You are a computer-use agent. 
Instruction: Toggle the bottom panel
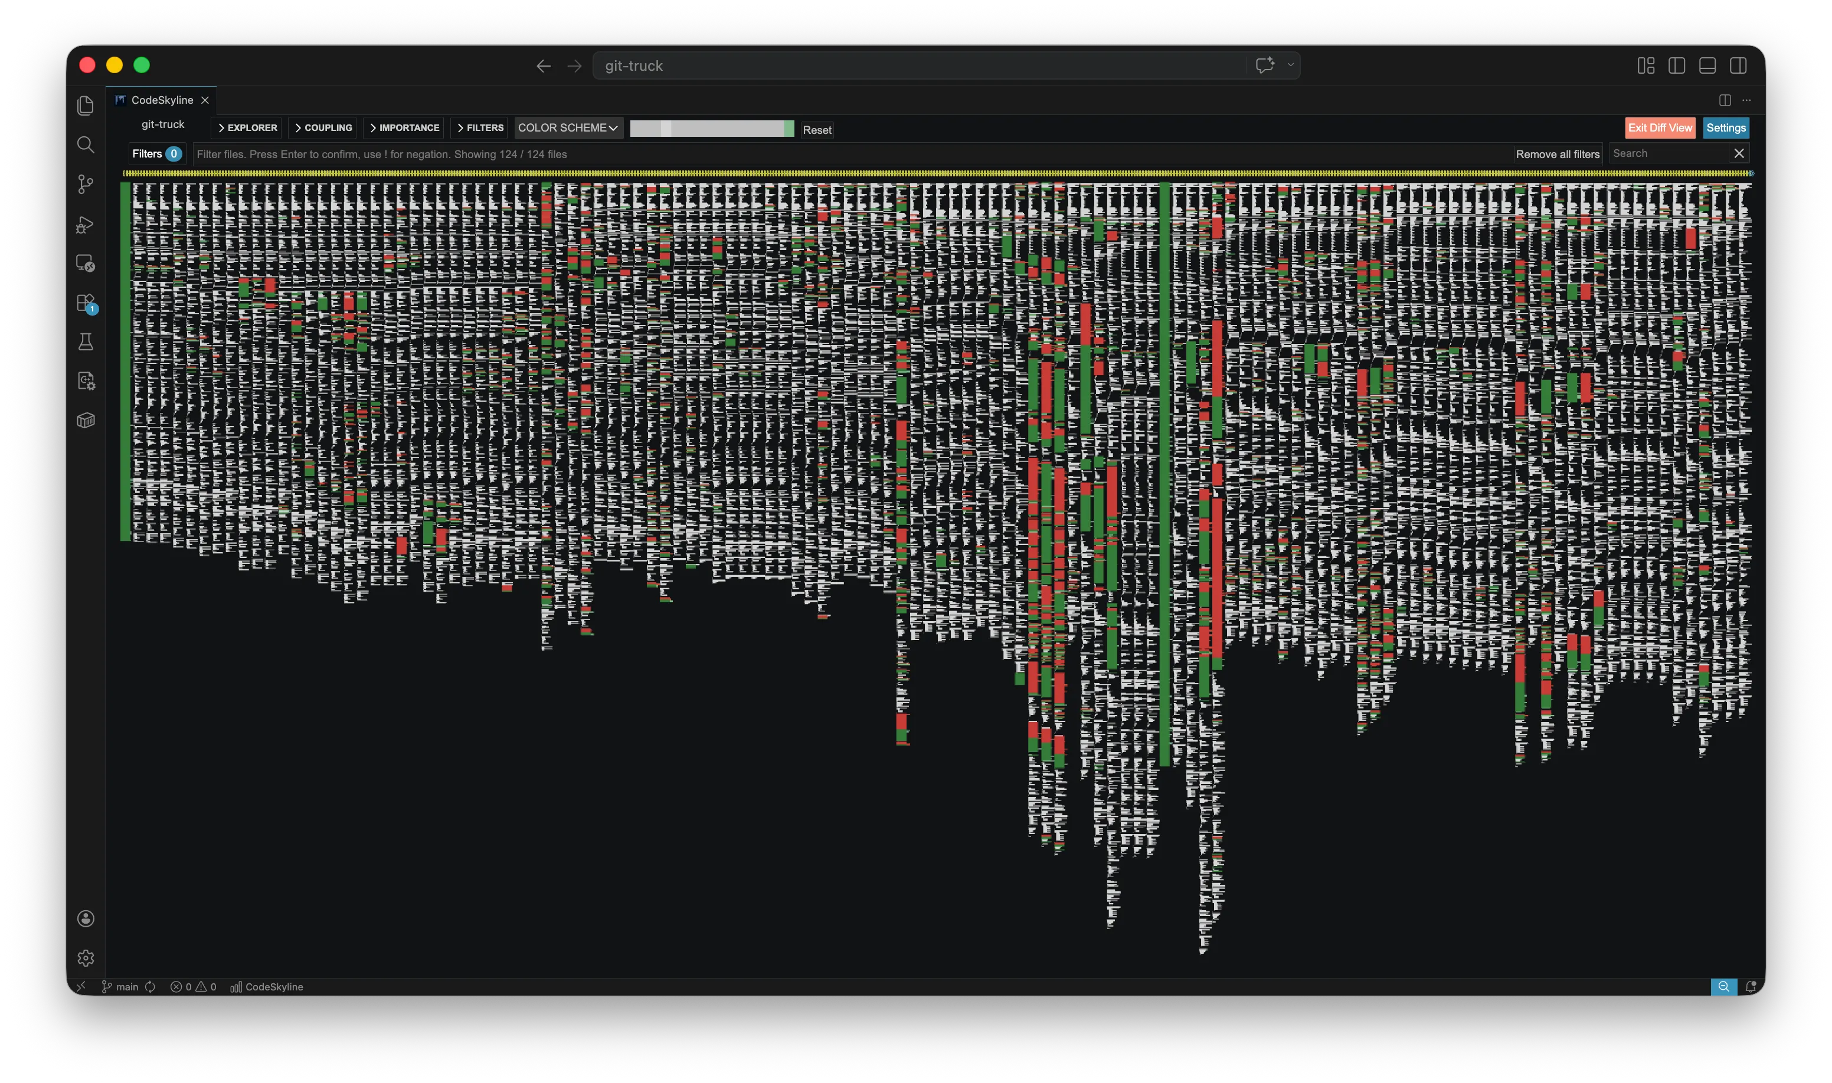(1707, 65)
